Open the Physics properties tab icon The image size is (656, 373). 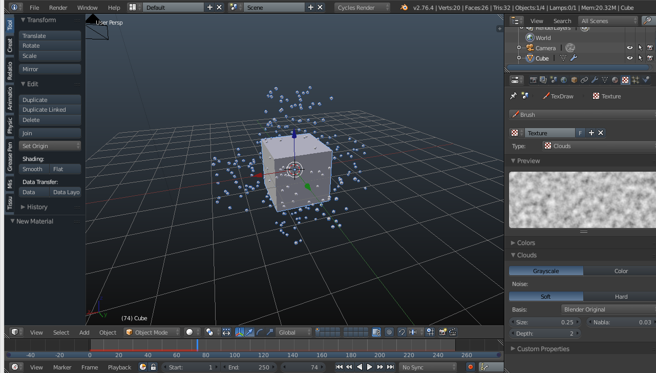tap(646, 80)
